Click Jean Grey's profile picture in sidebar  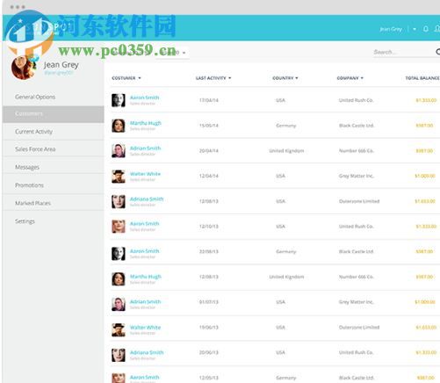pos(24,68)
